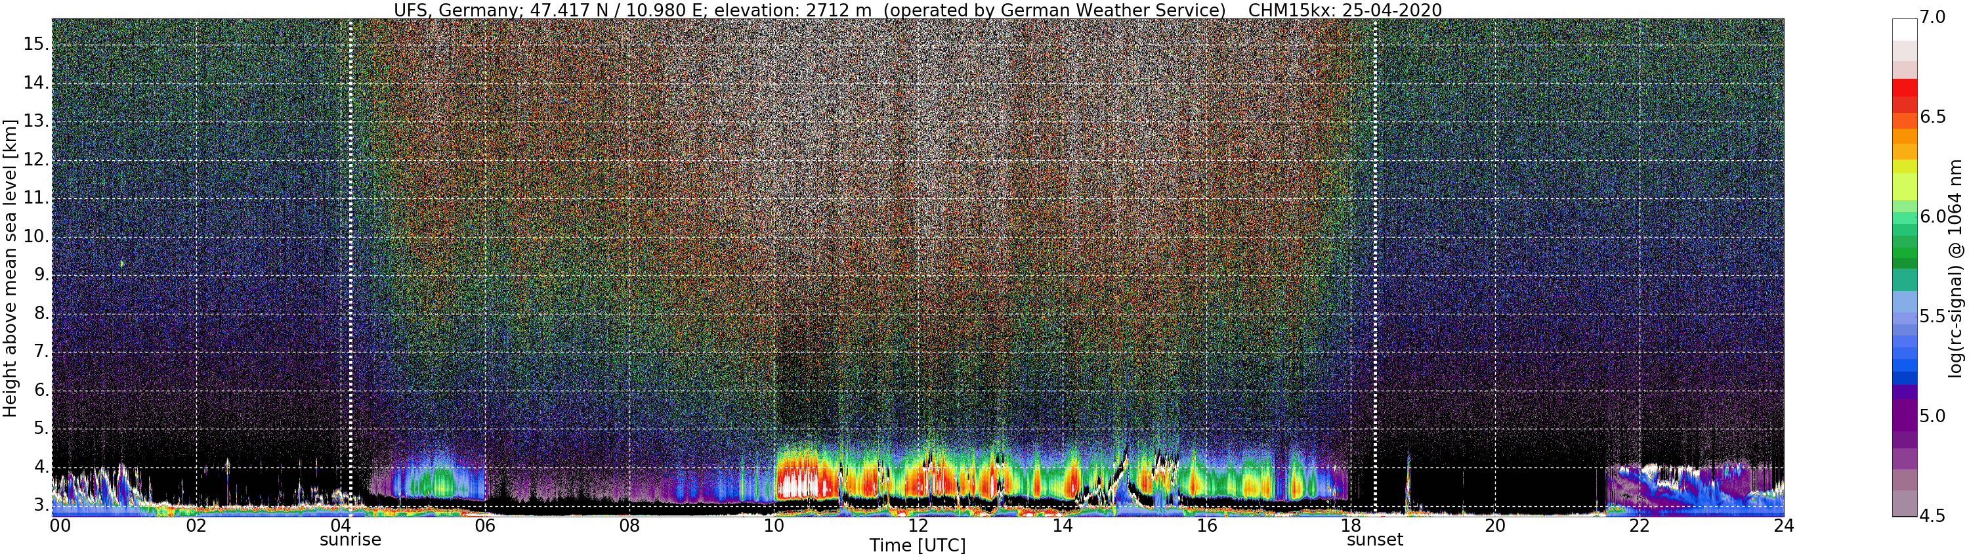1969x558 pixels.
Task: Click the 'Height above mean sea level [km]' axis label
Action: tap(10, 268)
